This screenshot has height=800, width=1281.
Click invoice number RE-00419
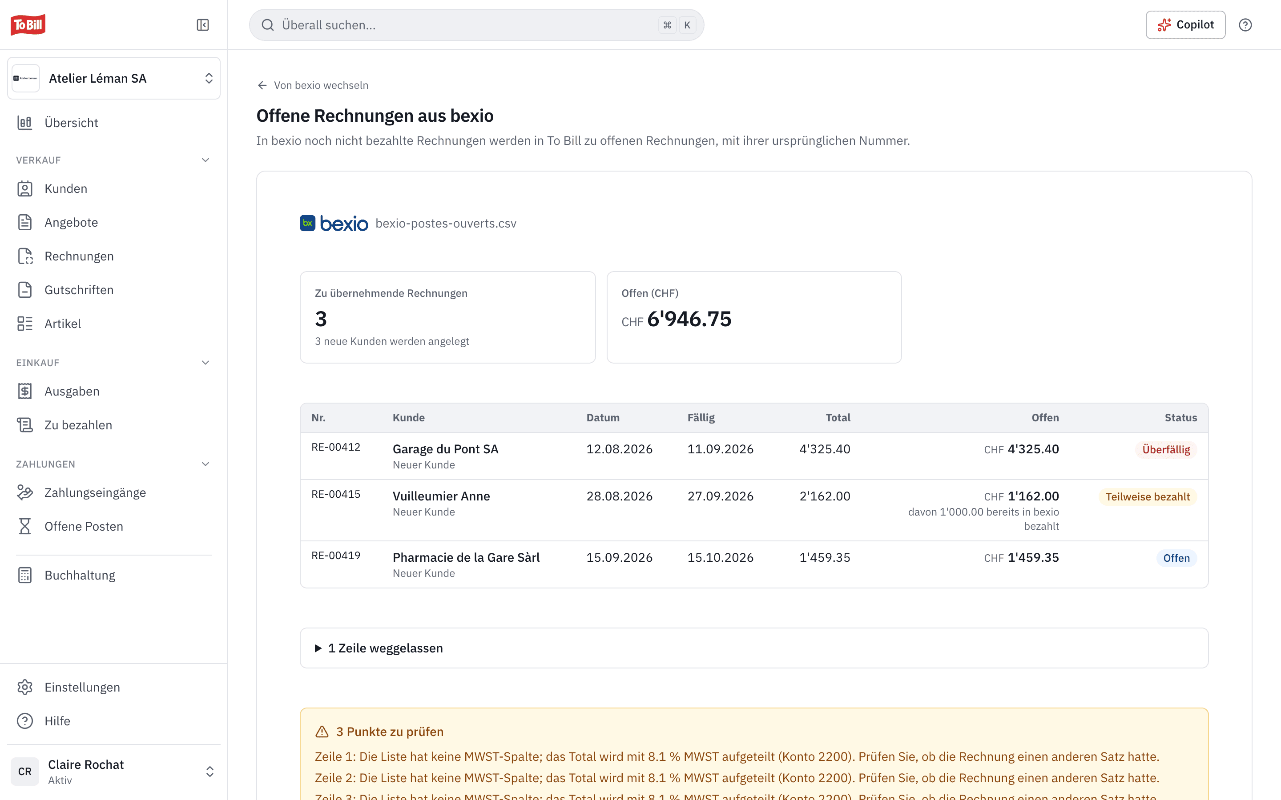(336, 556)
